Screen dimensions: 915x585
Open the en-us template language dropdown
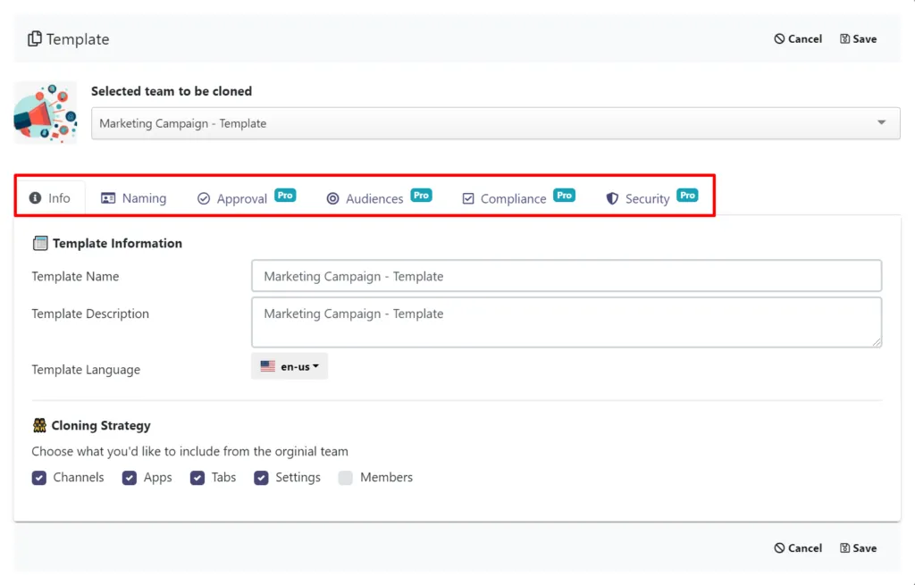(290, 366)
